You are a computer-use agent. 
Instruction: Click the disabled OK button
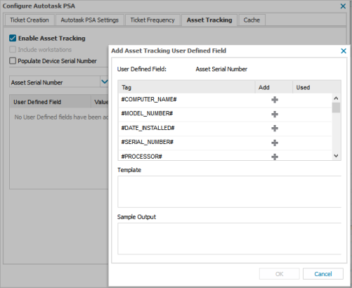click(x=279, y=274)
